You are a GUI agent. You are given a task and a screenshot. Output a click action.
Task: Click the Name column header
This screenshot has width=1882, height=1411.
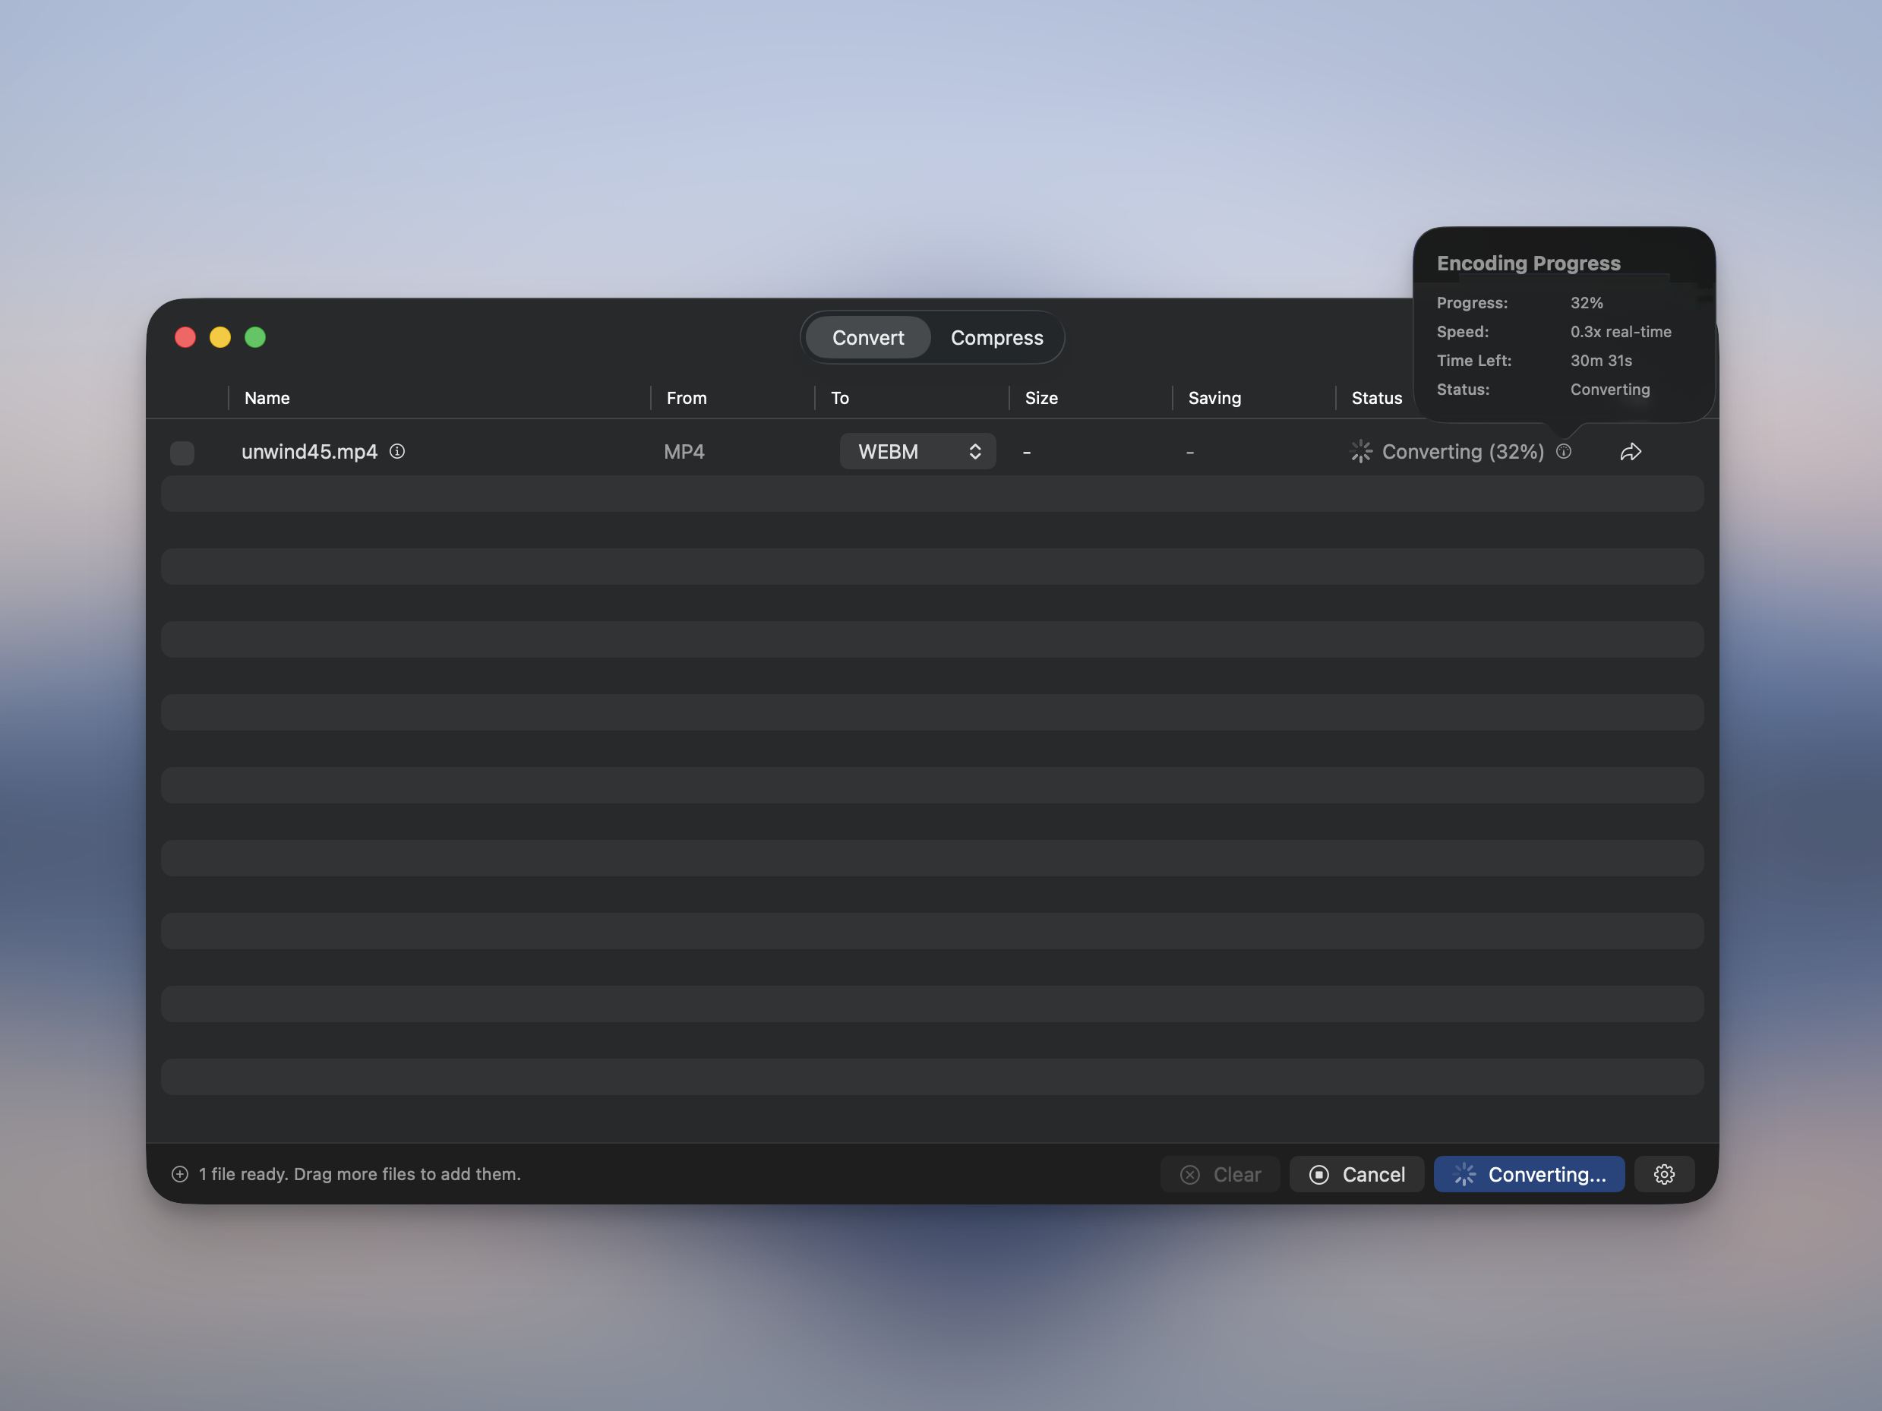[x=267, y=398]
